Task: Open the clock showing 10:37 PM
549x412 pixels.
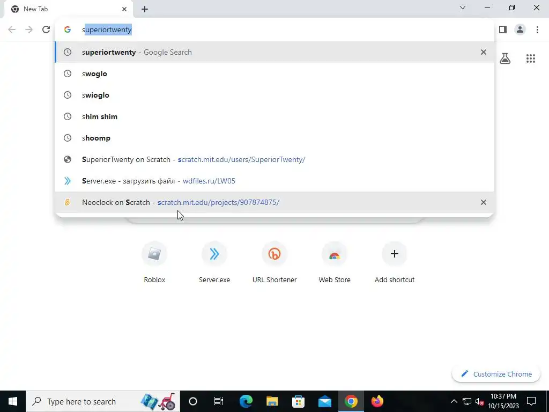Action: 503,401
